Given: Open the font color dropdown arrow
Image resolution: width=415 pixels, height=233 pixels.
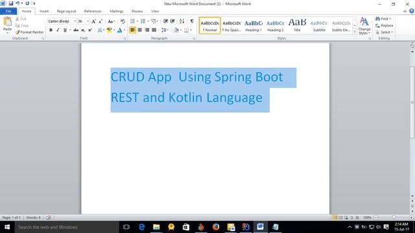Looking at the screenshot, I should [x=124, y=30].
